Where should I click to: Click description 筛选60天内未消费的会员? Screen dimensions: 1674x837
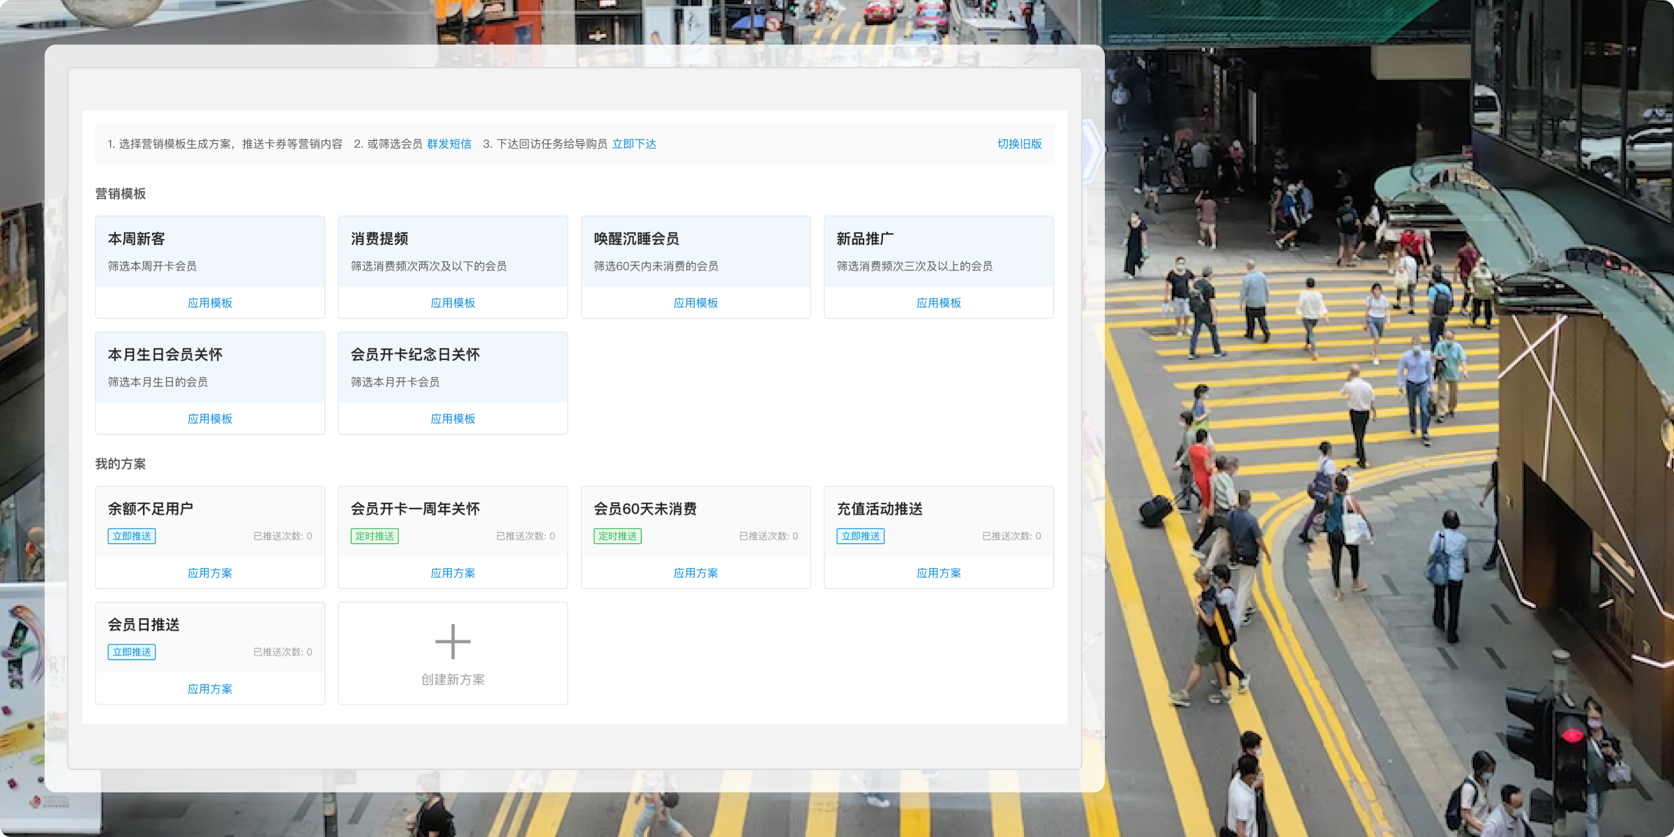(x=656, y=266)
